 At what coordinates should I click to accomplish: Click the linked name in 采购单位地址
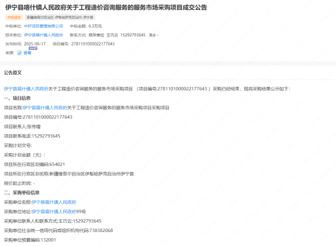pos(54,211)
